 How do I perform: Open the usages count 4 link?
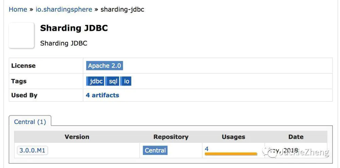coord(207,149)
